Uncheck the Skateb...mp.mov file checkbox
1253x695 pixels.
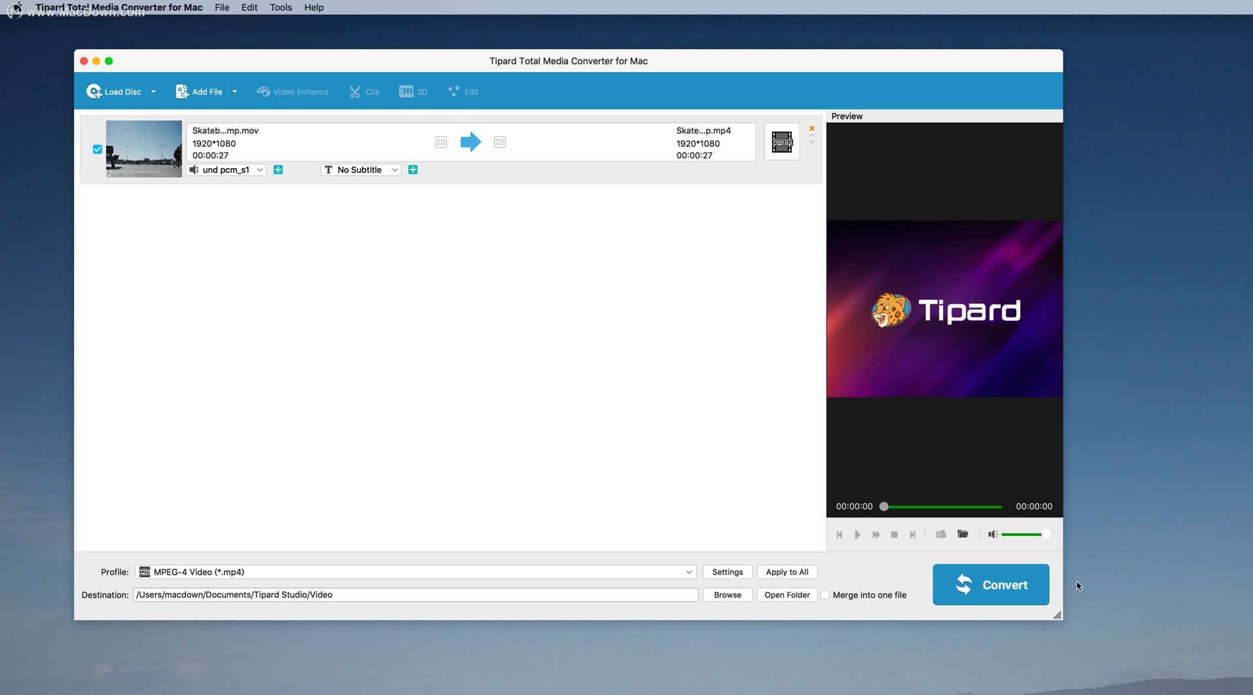pos(96,149)
